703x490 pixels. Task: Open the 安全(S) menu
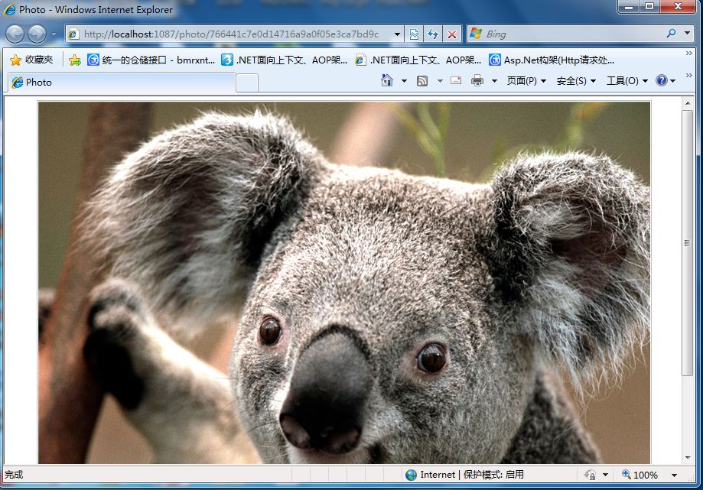(x=576, y=81)
